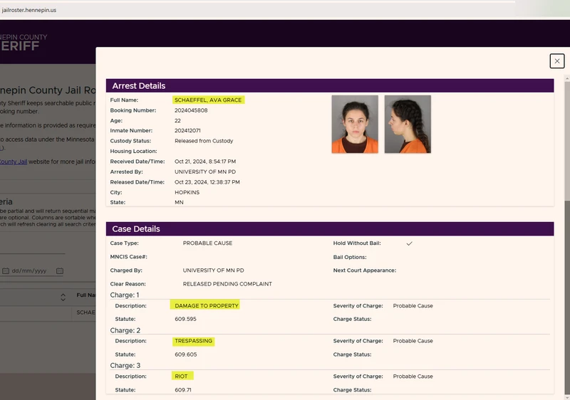The width and height of the screenshot is (570, 400).
Task: Click the Charge: 3 heading
Action: point(125,366)
